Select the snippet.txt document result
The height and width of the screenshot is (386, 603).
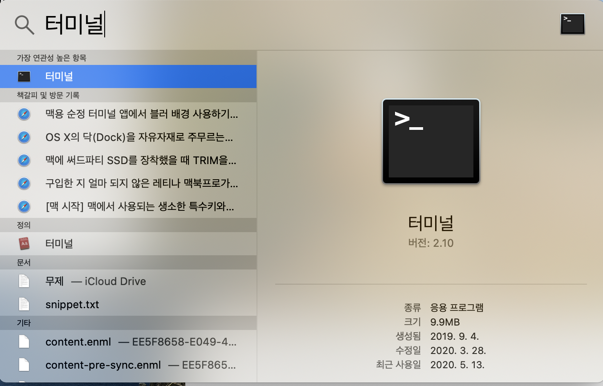point(128,305)
